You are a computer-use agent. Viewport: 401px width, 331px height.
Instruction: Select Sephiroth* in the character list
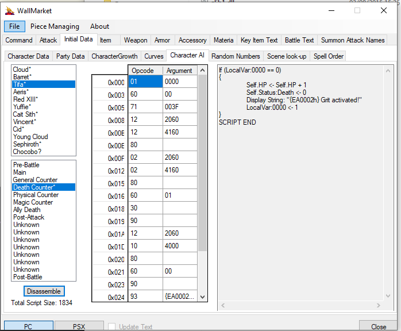pos(44,144)
